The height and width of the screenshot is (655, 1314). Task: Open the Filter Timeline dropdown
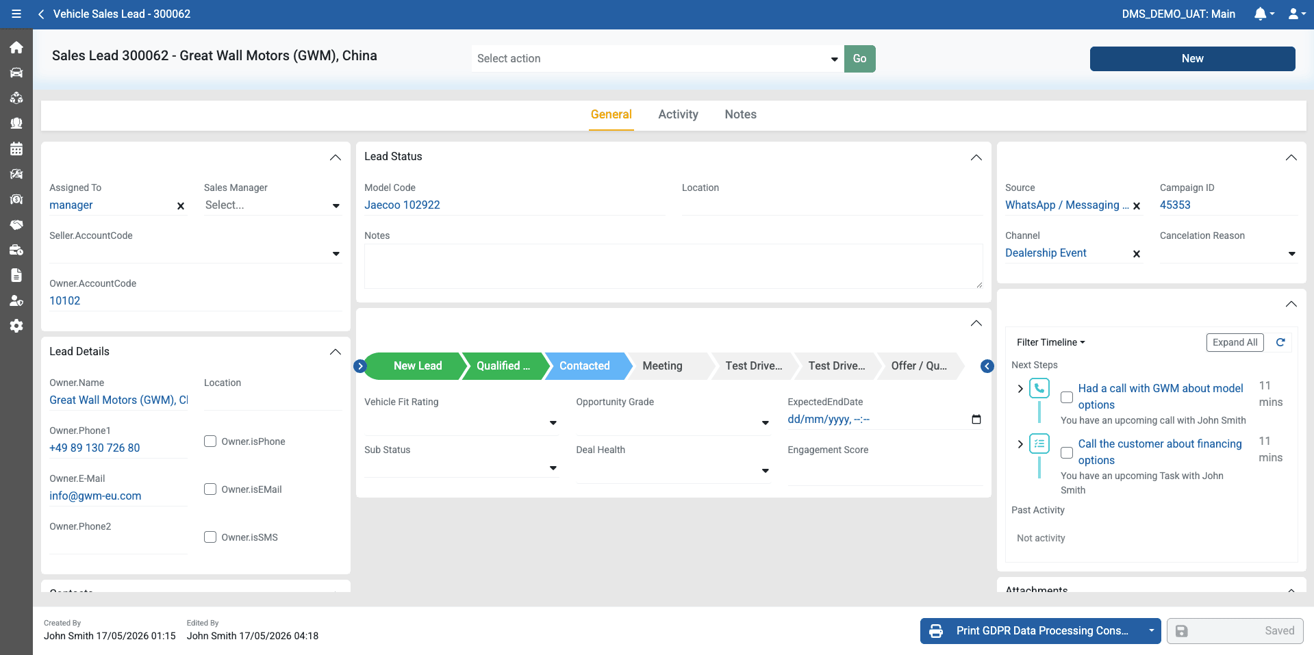1050,342
